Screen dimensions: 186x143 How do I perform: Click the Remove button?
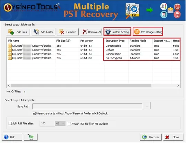point(68,32)
